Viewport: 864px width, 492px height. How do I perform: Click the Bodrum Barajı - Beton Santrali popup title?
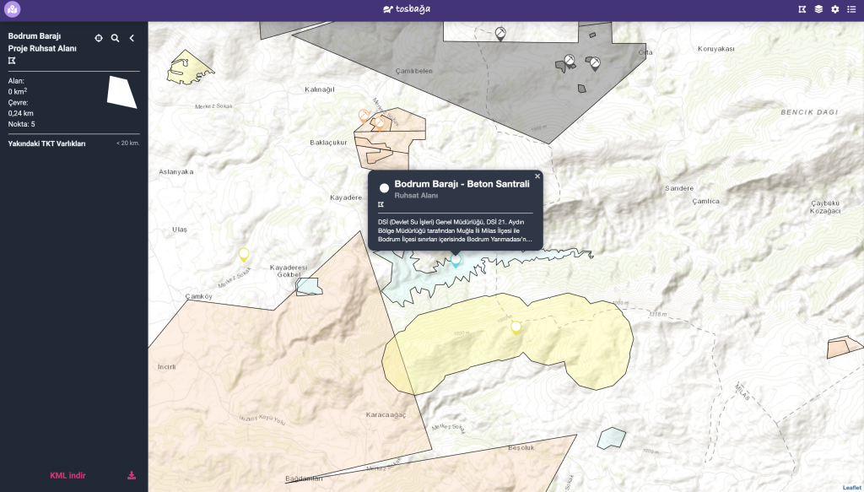(462, 184)
